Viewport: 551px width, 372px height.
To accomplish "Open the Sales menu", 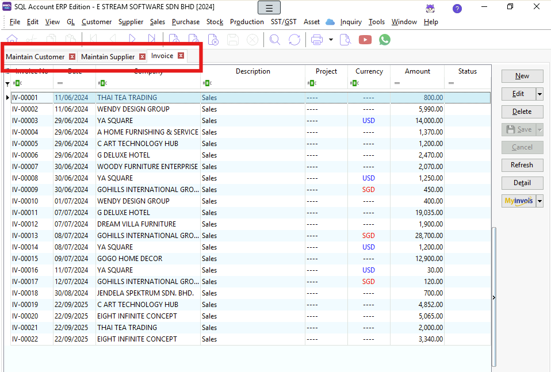I will click(x=157, y=22).
